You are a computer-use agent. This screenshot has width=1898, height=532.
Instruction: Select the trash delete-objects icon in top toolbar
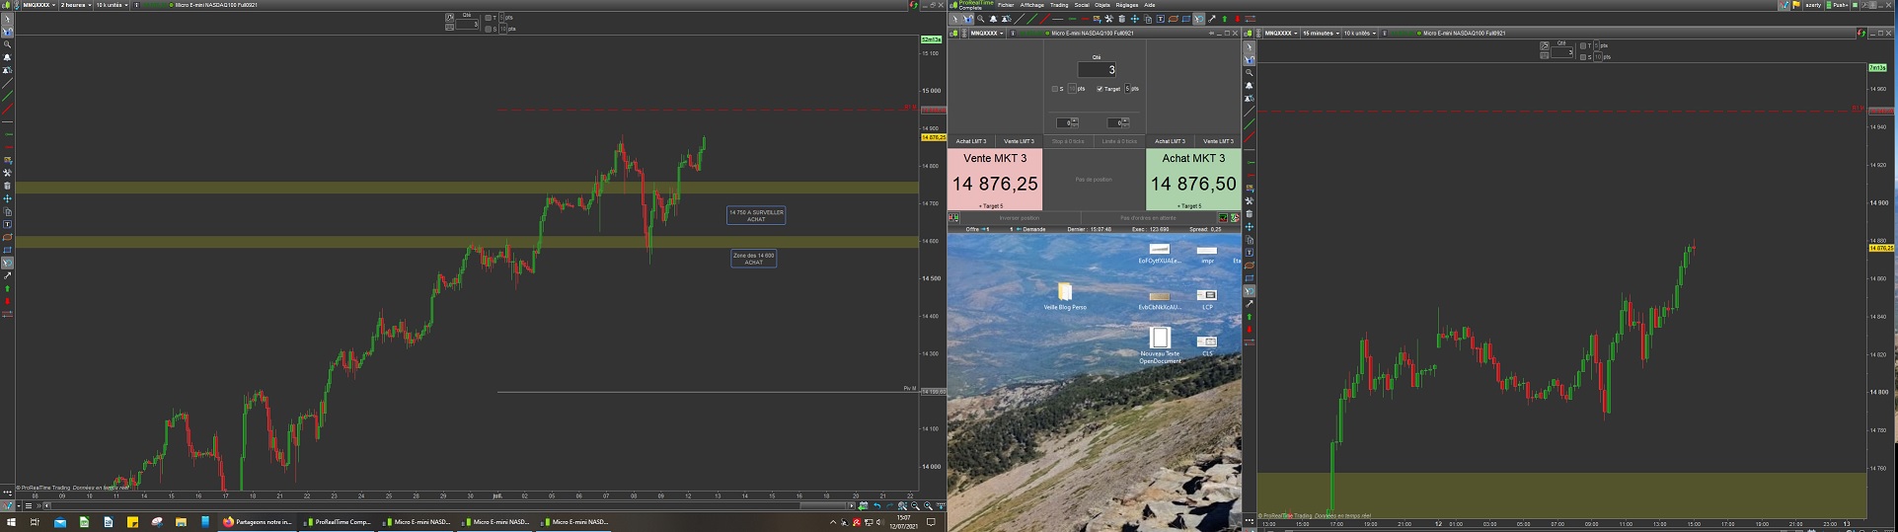1122,19
